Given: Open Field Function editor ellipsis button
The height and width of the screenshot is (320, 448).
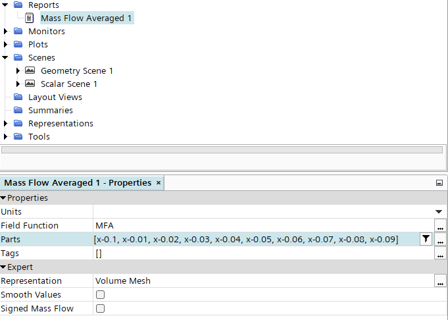Looking at the screenshot, I should 440,225.
